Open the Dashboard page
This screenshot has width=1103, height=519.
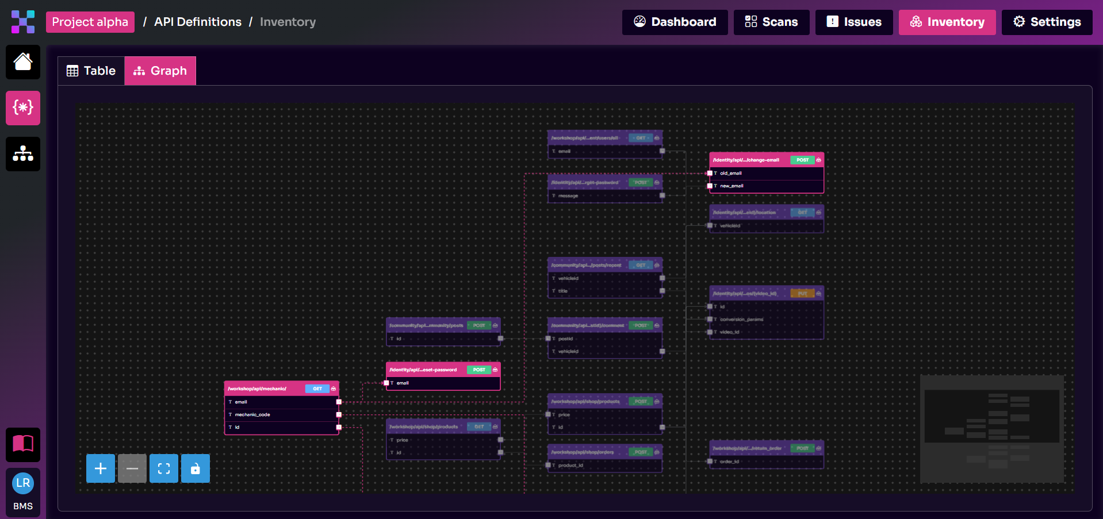click(675, 22)
